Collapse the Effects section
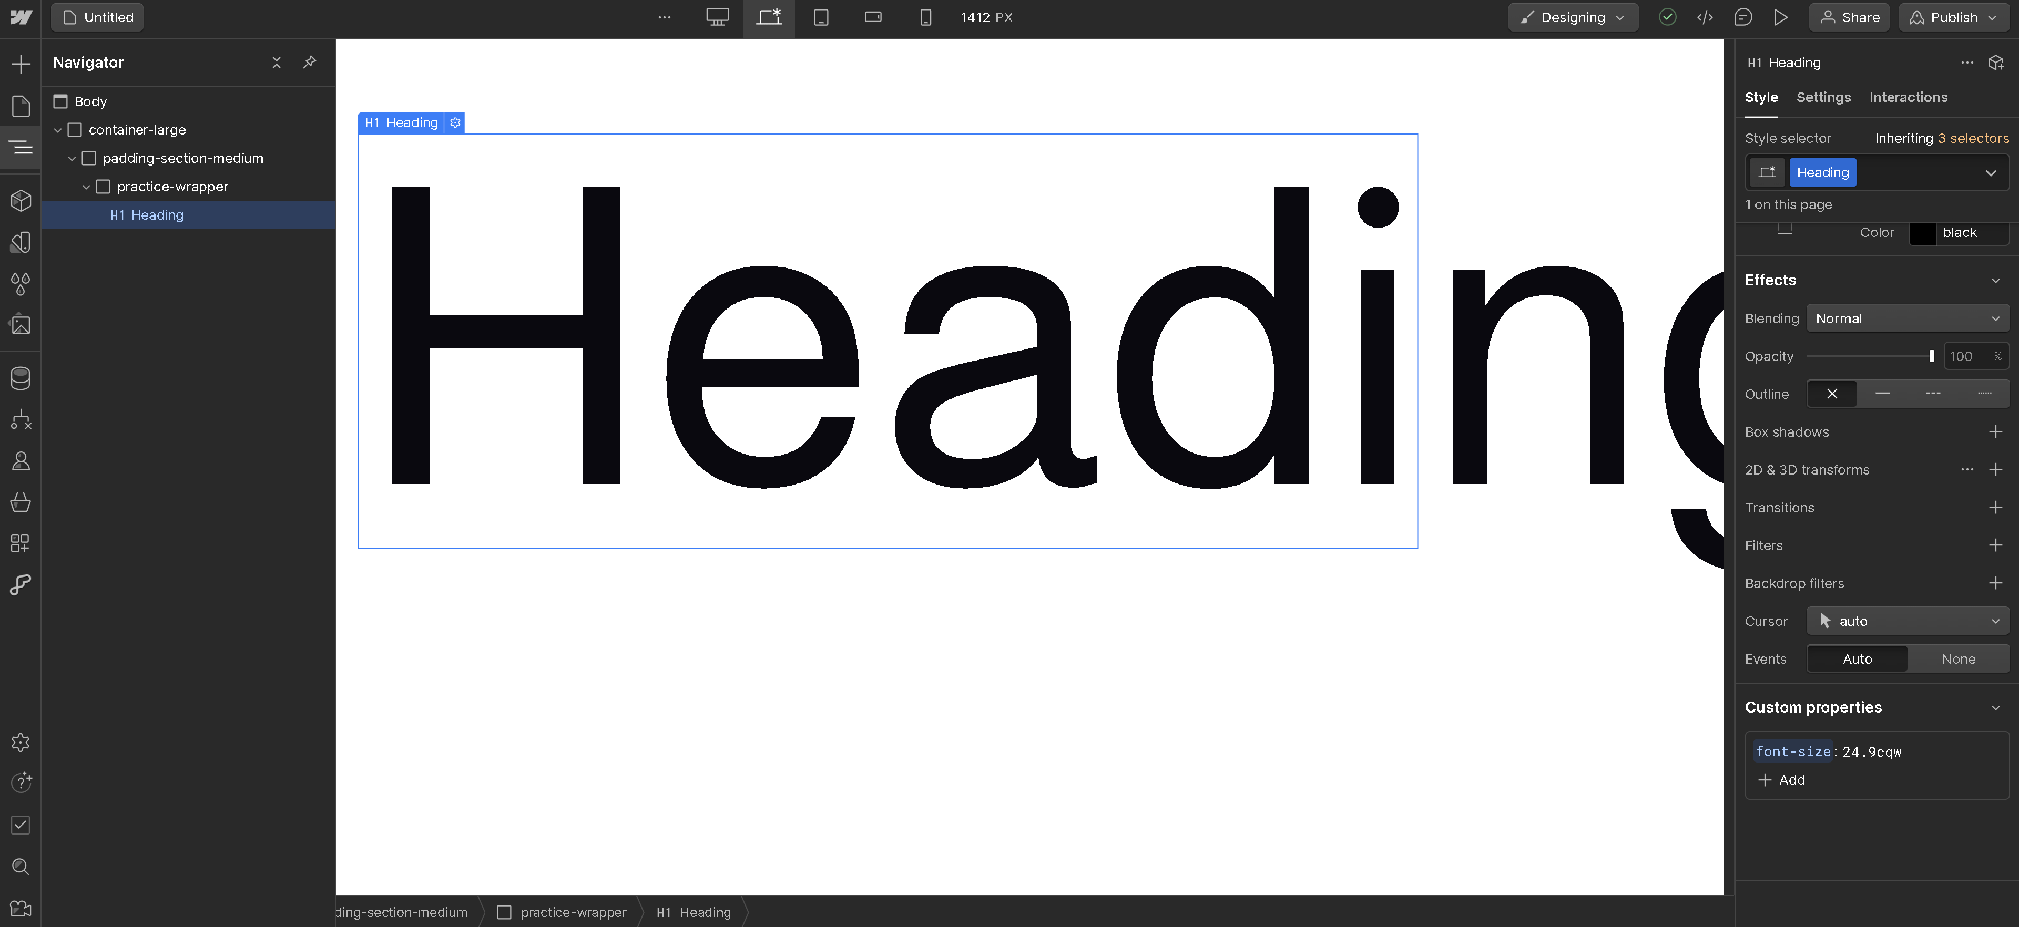The image size is (2019, 927). pos(1995,281)
